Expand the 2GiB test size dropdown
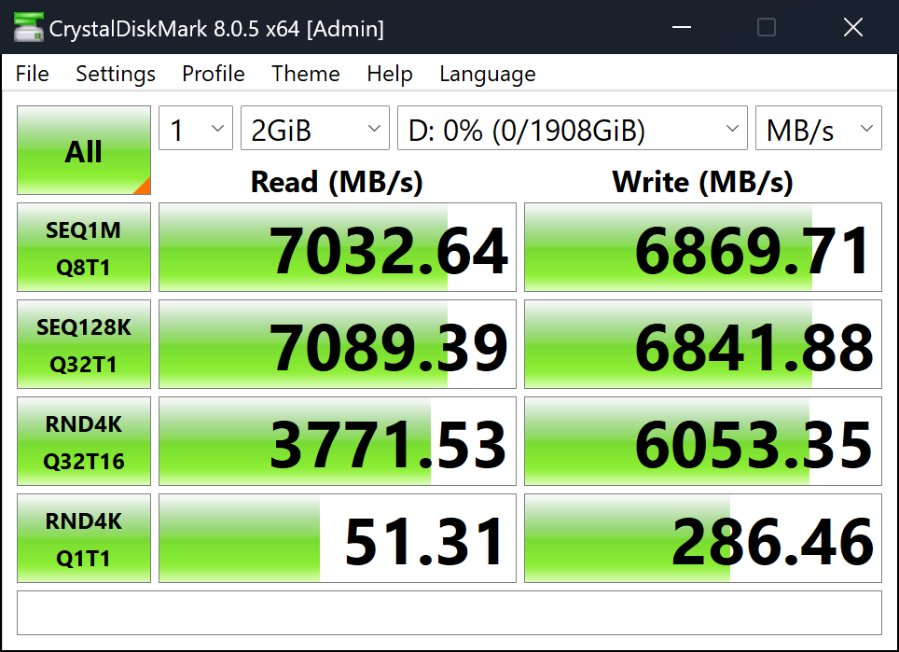The image size is (899, 652). tap(315, 131)
